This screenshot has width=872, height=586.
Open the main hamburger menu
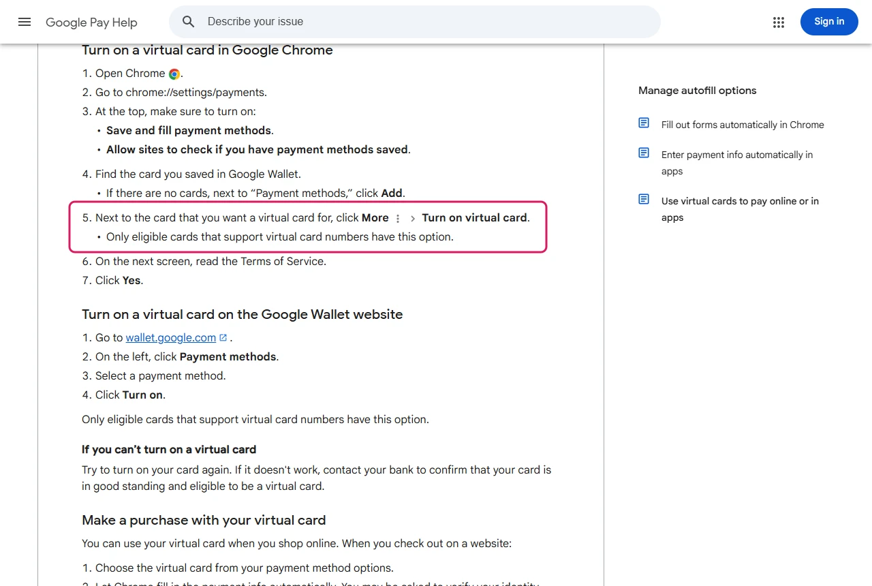25,22
